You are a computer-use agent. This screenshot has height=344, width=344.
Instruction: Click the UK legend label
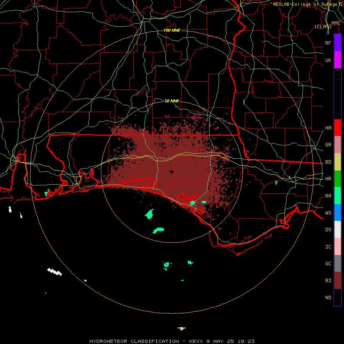pos(328,60)
